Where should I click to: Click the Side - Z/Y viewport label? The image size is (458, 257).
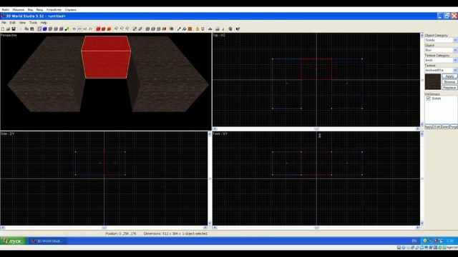coord(8,133)
